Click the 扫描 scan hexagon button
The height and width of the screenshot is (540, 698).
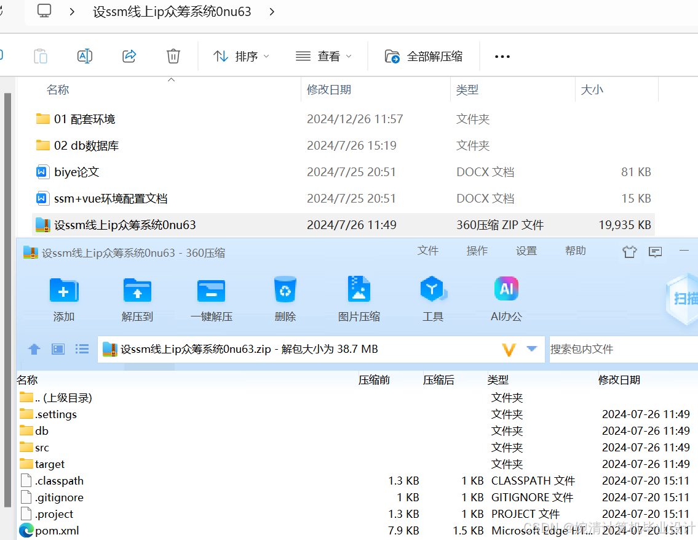pos(682,299)
